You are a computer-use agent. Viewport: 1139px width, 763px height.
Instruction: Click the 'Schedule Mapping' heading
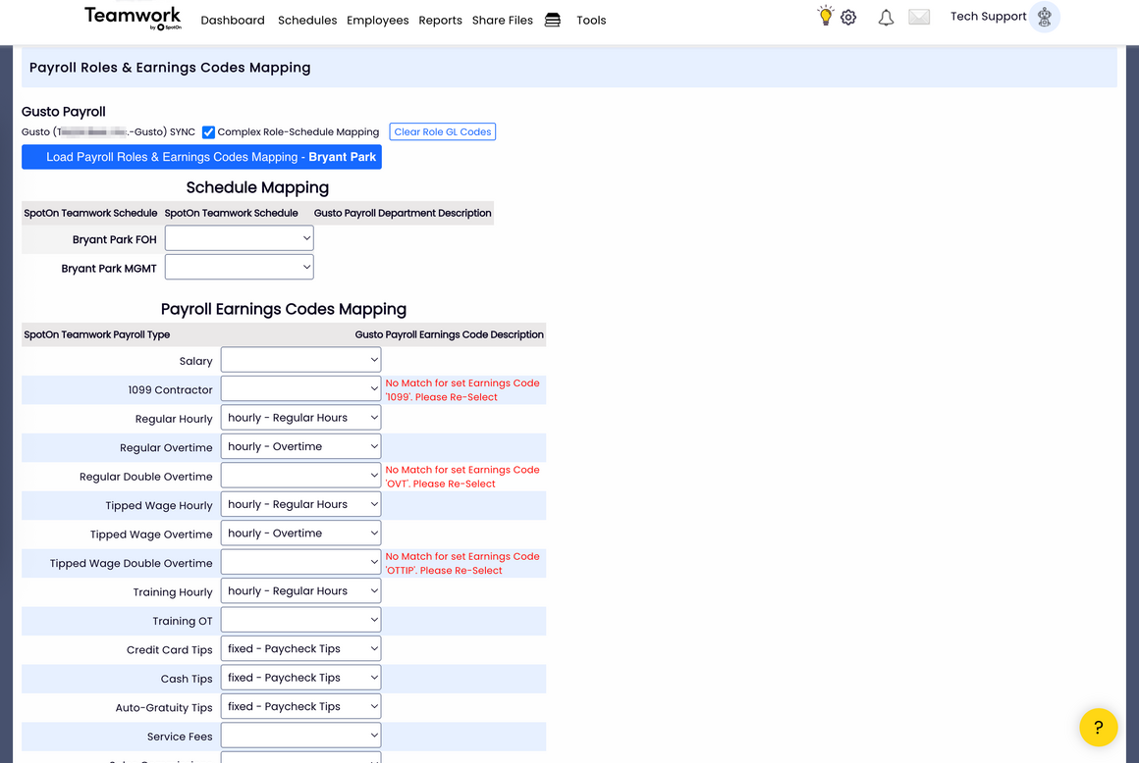click(257, 187)
